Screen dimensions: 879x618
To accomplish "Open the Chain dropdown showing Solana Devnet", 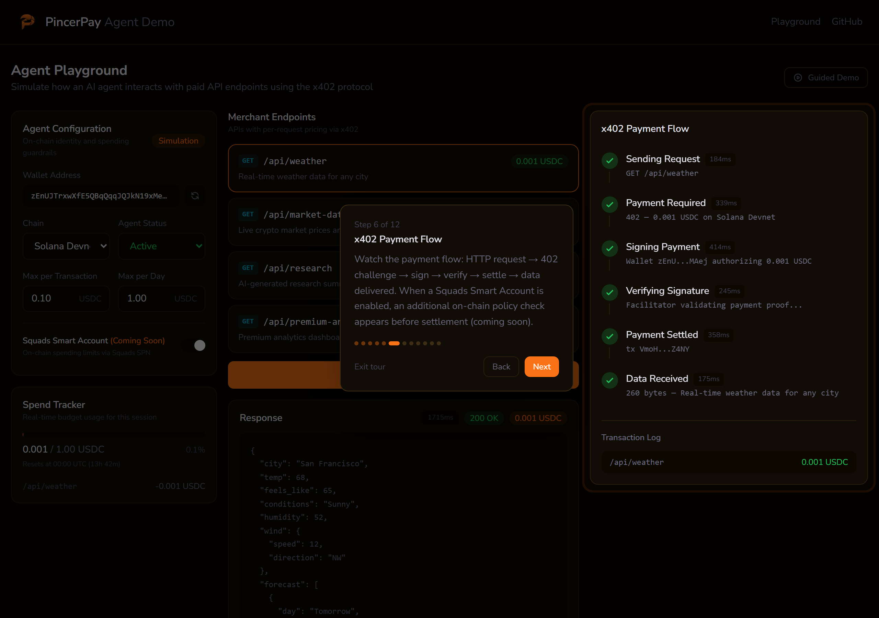I will (x=66, y=246).
